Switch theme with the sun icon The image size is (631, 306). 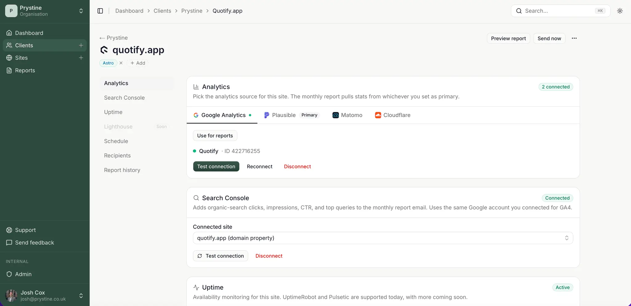(620, 11)
